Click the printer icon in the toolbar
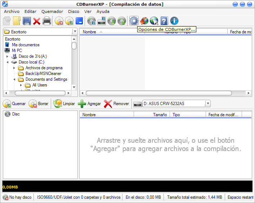Viewport: 255px width, 203px height. (x=47, y=21)
